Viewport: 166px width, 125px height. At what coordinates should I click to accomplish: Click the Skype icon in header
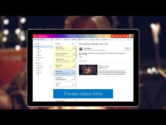[113, 36]
